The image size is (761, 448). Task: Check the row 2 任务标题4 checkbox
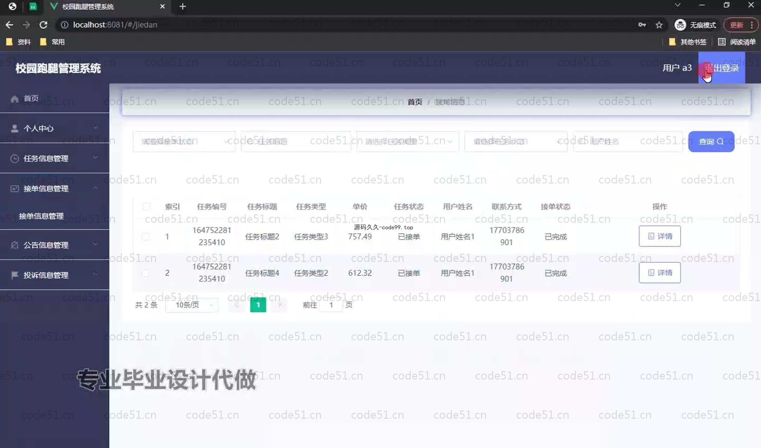pyautogui.click(x=145, y=273)
